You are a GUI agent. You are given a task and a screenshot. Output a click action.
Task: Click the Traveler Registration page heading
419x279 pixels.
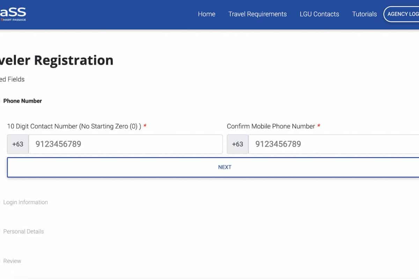click(57, 60)
